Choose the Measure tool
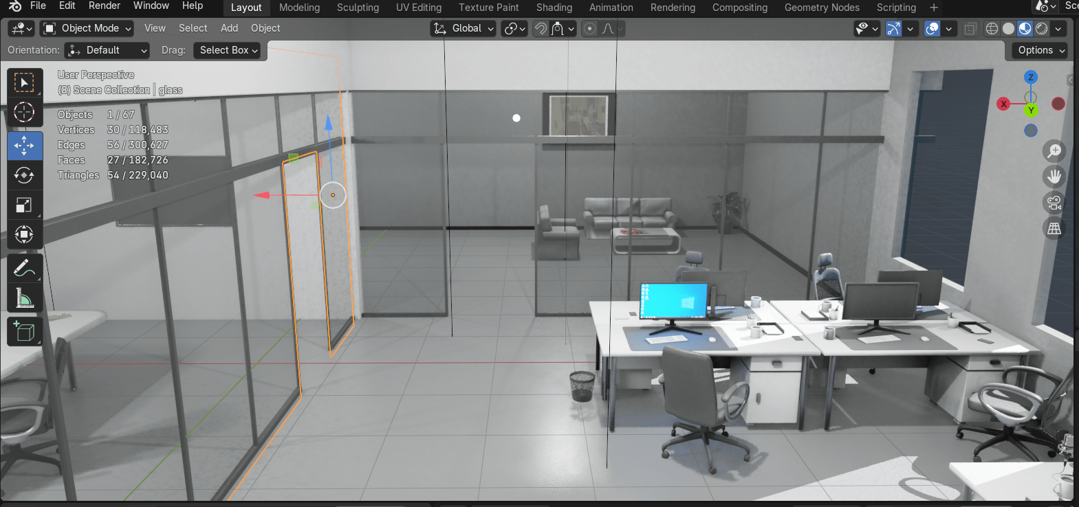Image resolution: width=1079 pixels, height=507 pixels. click(x=24, y=298)
